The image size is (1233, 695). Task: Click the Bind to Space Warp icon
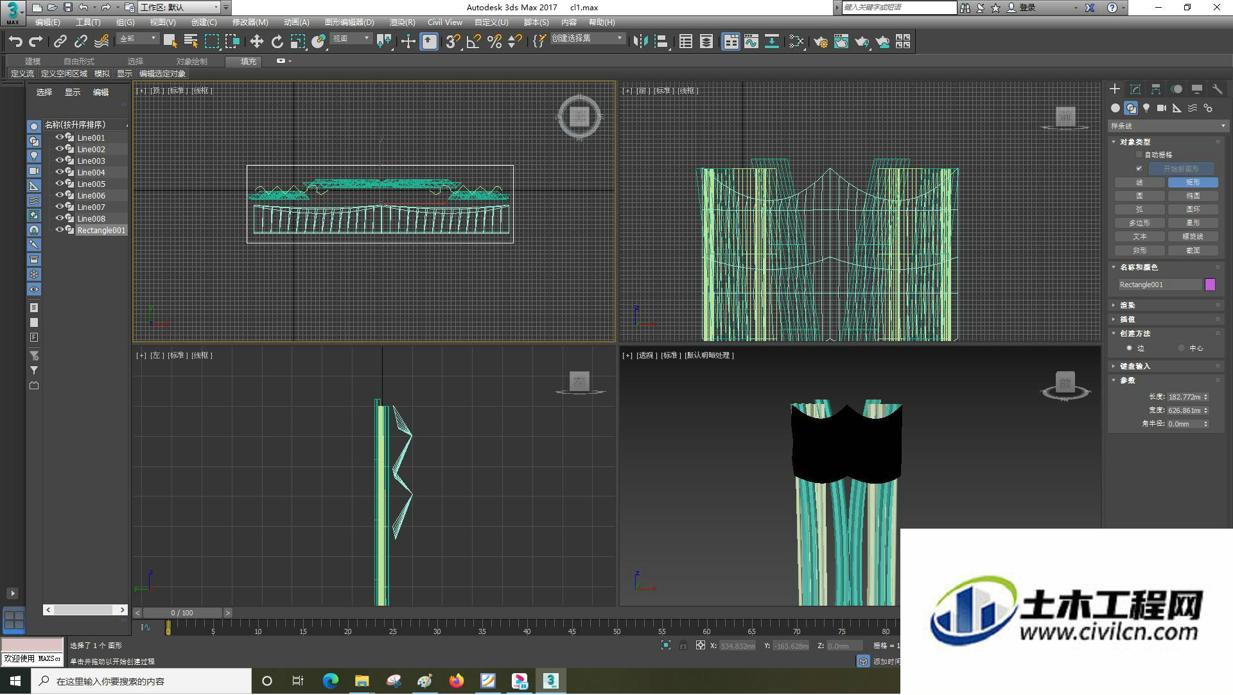(x=101, y=42)
